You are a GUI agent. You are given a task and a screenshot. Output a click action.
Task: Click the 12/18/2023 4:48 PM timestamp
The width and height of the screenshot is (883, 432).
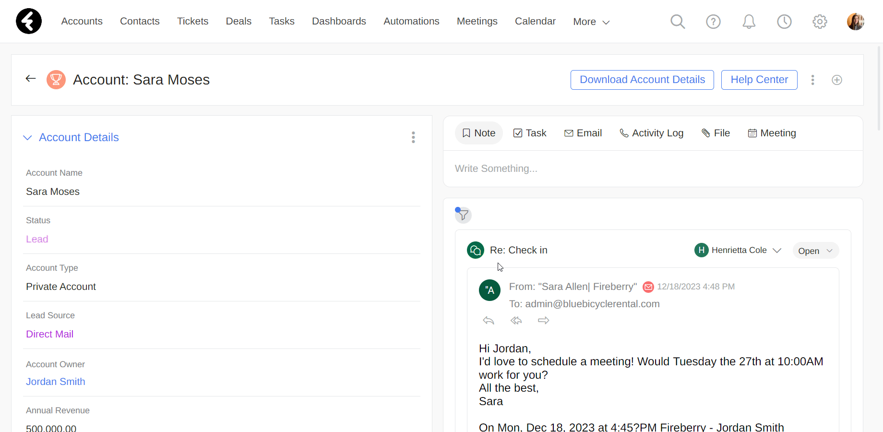(x=696, y=287)
